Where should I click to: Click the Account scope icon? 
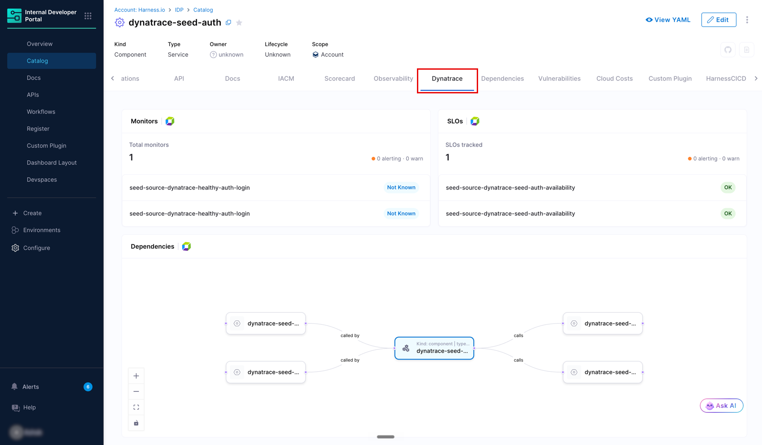[316, 55]
